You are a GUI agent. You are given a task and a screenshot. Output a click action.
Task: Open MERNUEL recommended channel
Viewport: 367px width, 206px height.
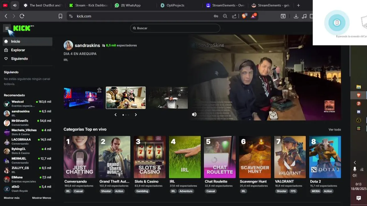point(27,160)
